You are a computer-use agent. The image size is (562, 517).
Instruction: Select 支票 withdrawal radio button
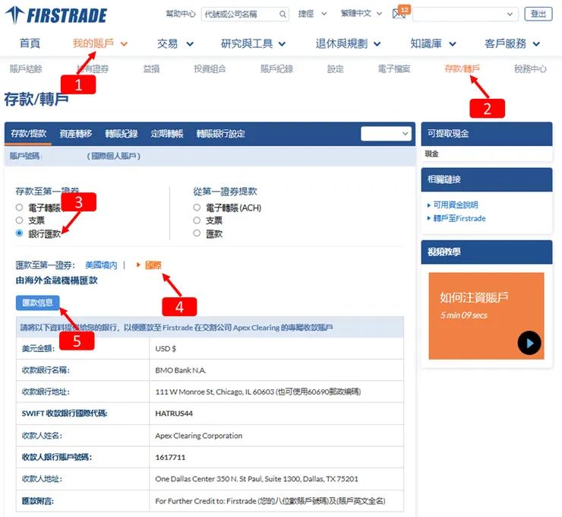point(197,220)
